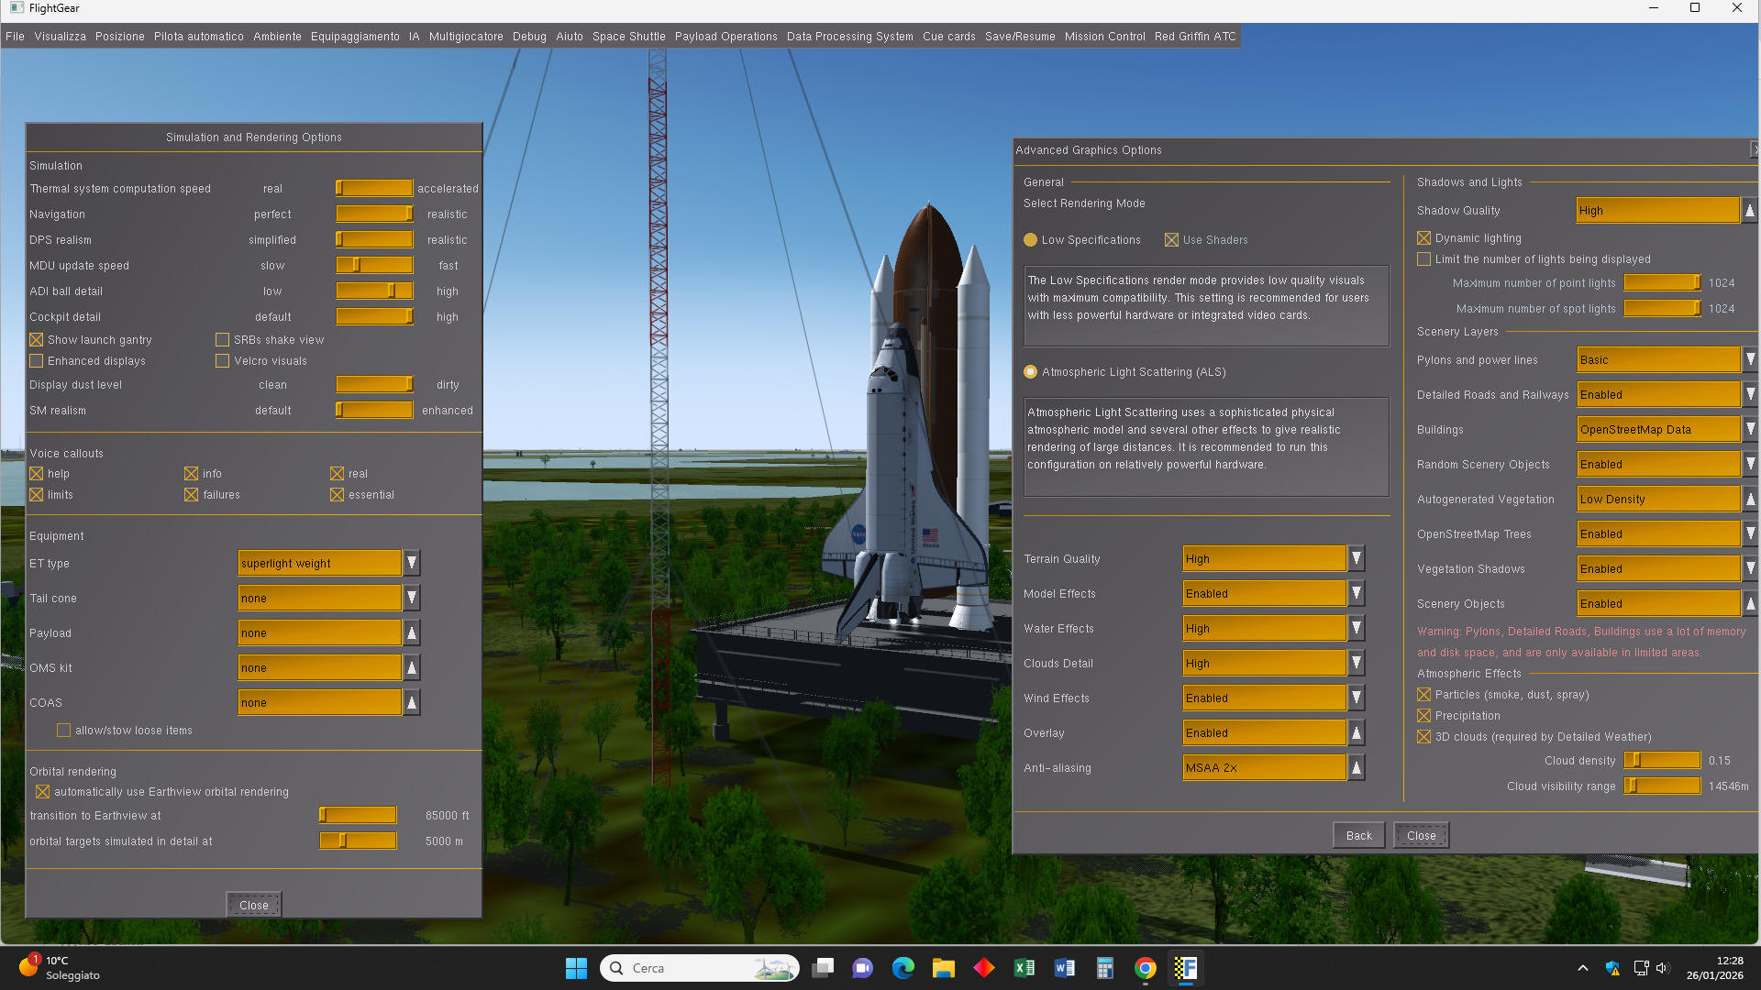Expand the ET type dropdown

412,563
